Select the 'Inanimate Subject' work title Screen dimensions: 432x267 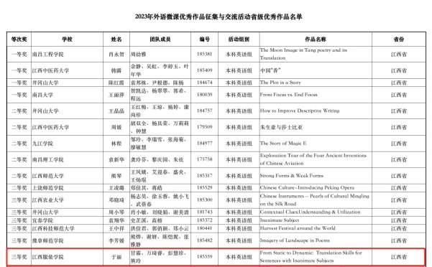click(280, 220)
